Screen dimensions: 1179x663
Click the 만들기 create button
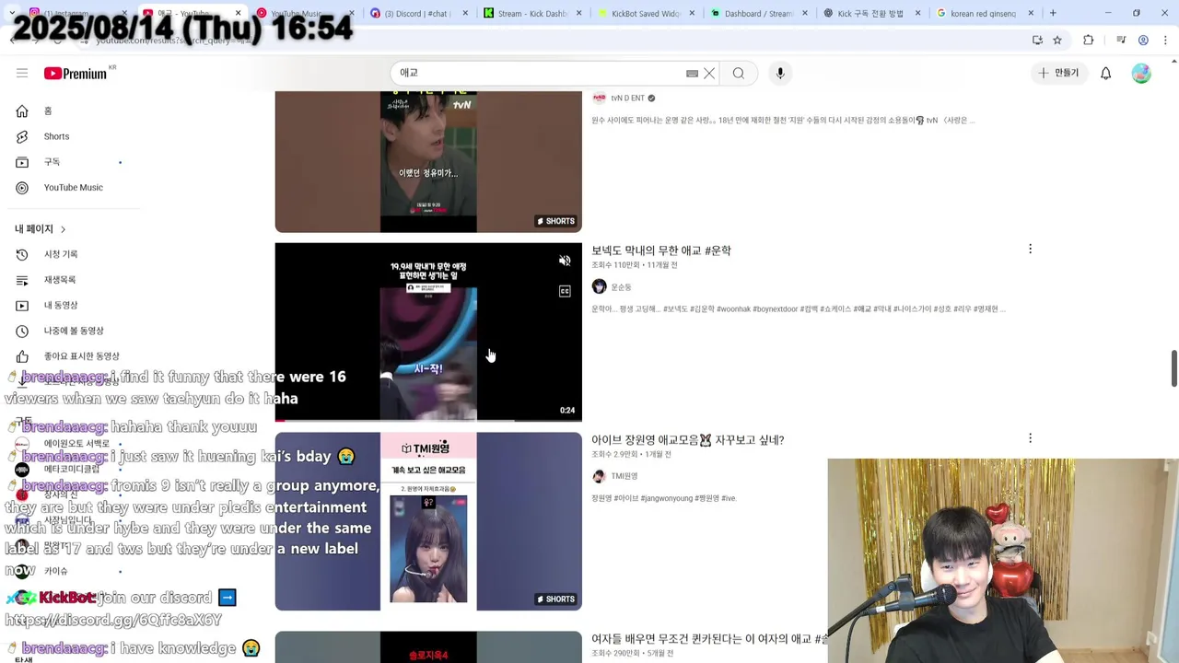[1057, 73]
